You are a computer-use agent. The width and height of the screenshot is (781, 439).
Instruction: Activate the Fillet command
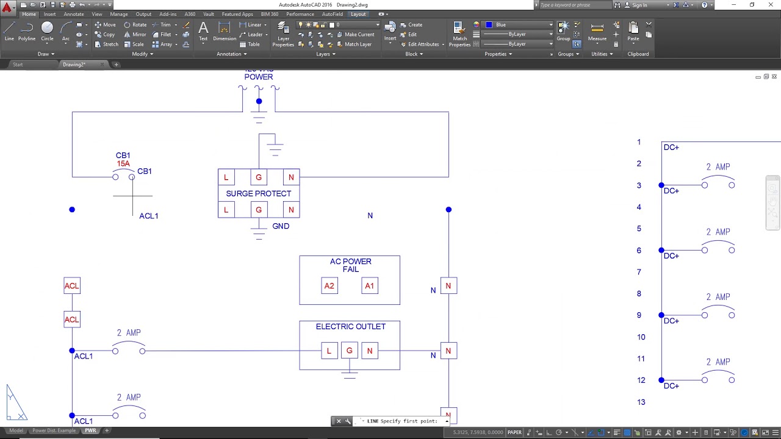pyautogui.click(x=162, y=35)
